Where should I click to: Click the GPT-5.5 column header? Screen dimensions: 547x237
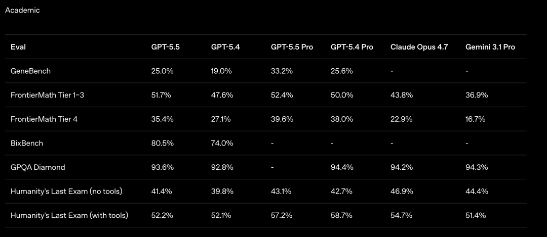pyautogui.click(x=165, y=47)
